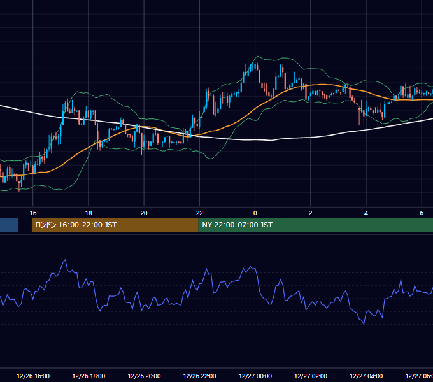
Task: Click the 12/26 22:00 time label
Action: click(x=200, y=376)
